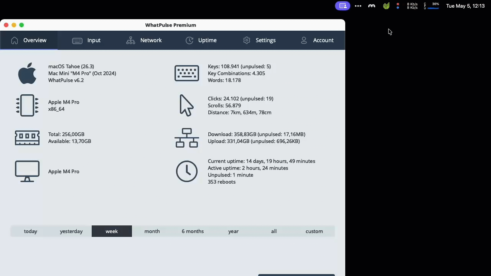The width and height of the screenshot is (491, 276).
Task: Open the Overview tab
Action: (x=29, y=40)
